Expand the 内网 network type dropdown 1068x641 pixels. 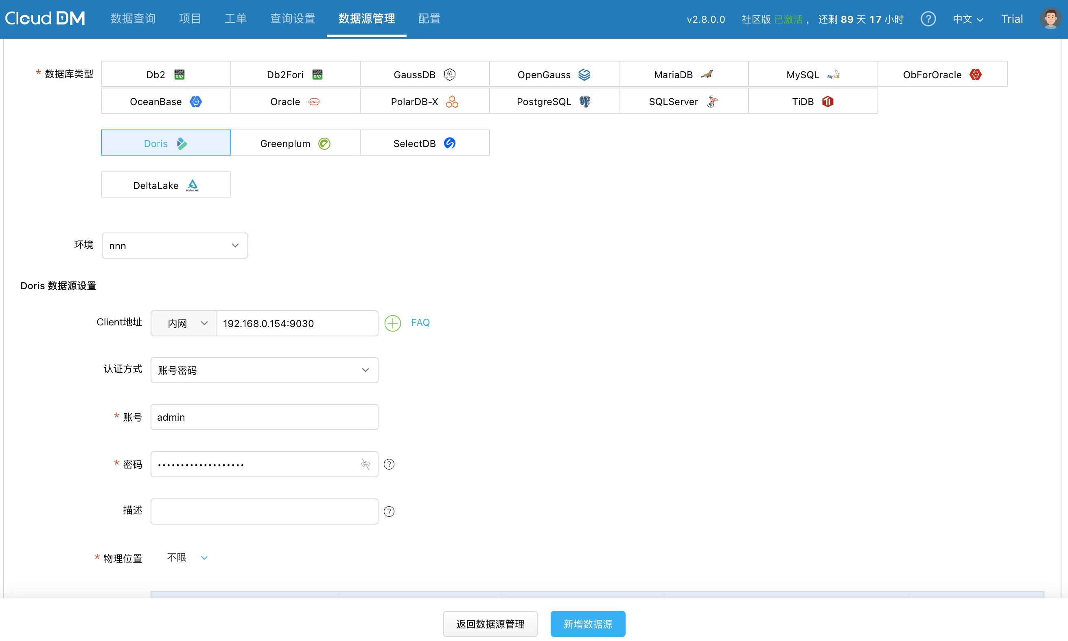coord(184,323)
